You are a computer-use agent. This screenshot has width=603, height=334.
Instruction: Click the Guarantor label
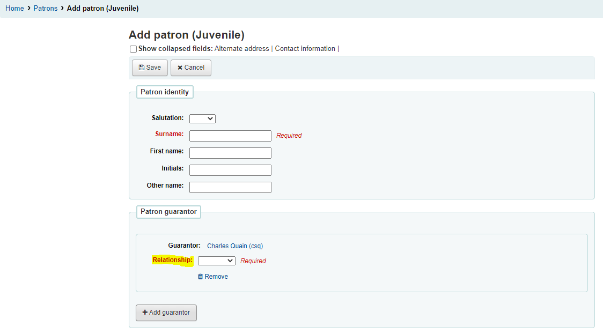coord(184,245)
